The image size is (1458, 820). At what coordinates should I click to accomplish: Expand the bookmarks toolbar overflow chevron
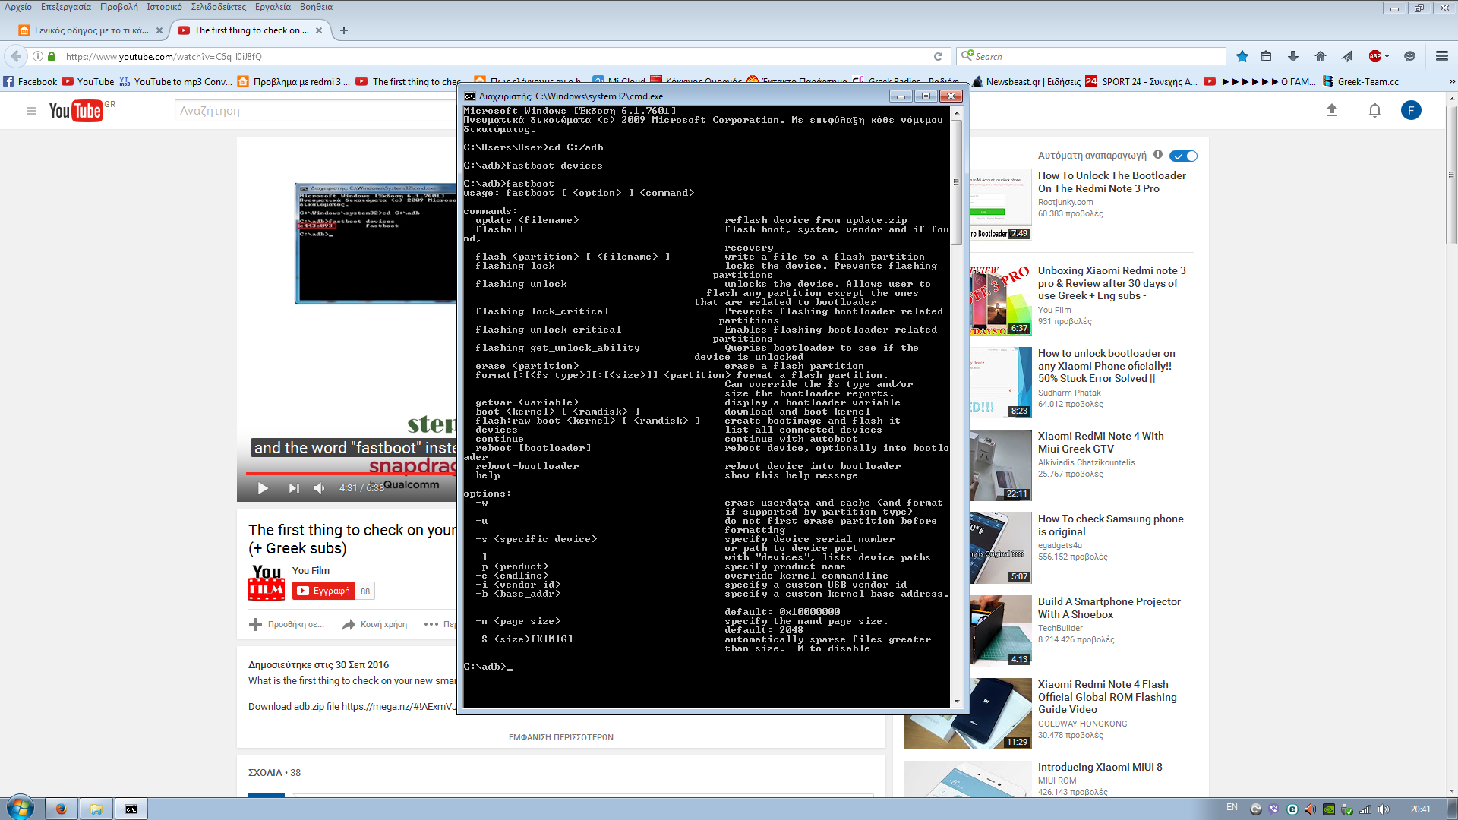[x=1451, y=82]
